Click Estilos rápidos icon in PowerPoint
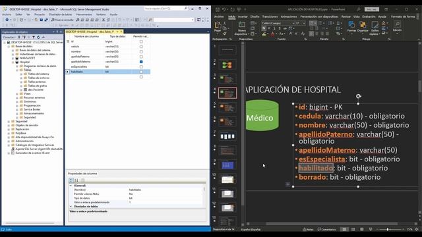 (x=375, y=25)
